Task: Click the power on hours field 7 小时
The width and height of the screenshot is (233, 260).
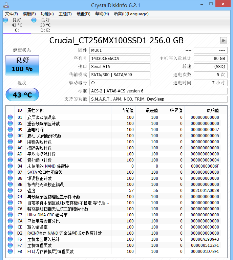Action: point(210,83)
